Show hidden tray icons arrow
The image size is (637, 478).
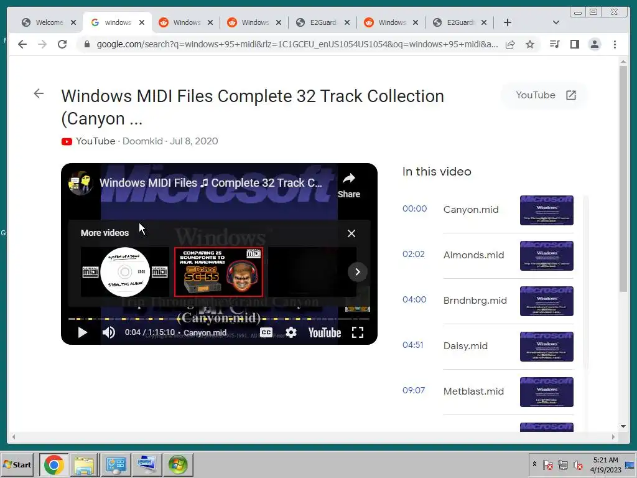coord(534,464)
